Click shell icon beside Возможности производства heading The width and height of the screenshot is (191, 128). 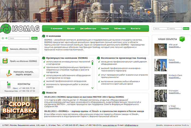pos(99,58)
